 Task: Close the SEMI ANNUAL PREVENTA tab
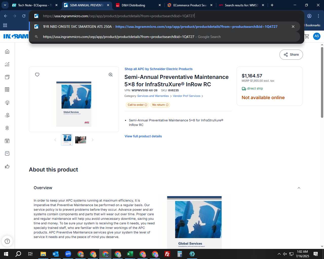108,5
